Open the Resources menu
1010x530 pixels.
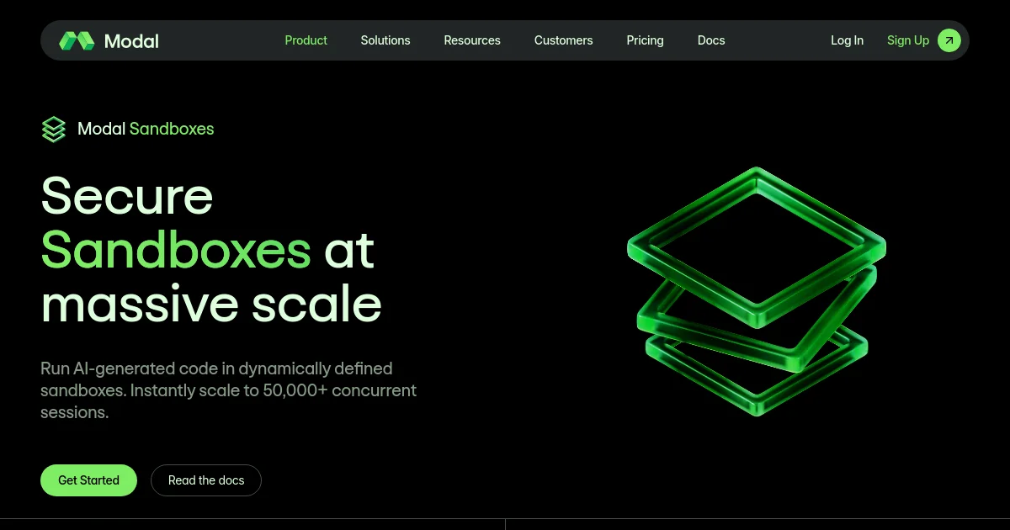[x=472, y=40]
